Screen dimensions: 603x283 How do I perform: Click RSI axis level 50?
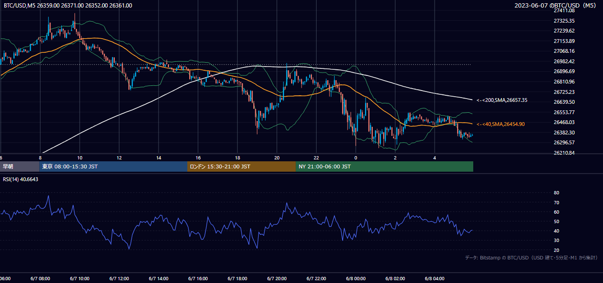556,221
